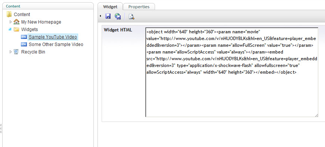This screenshot has width=325, height=147.
Task: Click the left panel splitter arrows
Action: coord(1,128)
